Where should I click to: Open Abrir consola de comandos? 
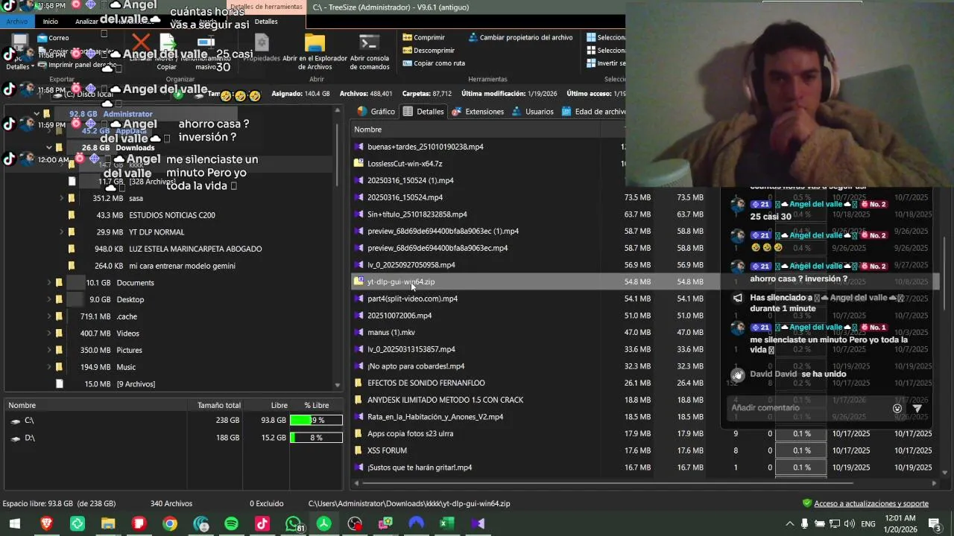coord(369,51)
